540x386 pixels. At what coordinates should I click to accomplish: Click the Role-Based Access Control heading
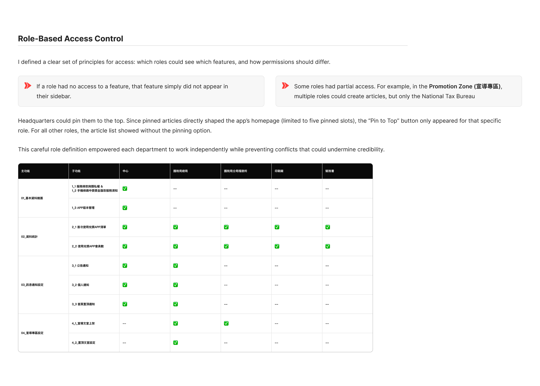point(71,39)
